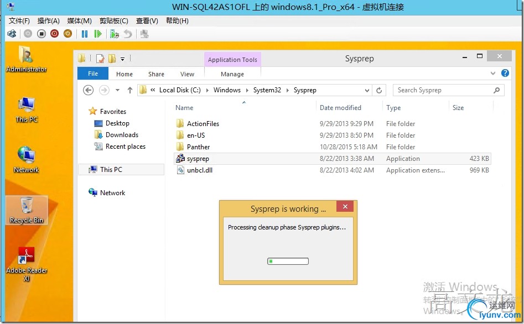Click the Sysprep is working progress bar
Image resolution: width=524 pixels, height=324 pixels.
tap(288, 261)
